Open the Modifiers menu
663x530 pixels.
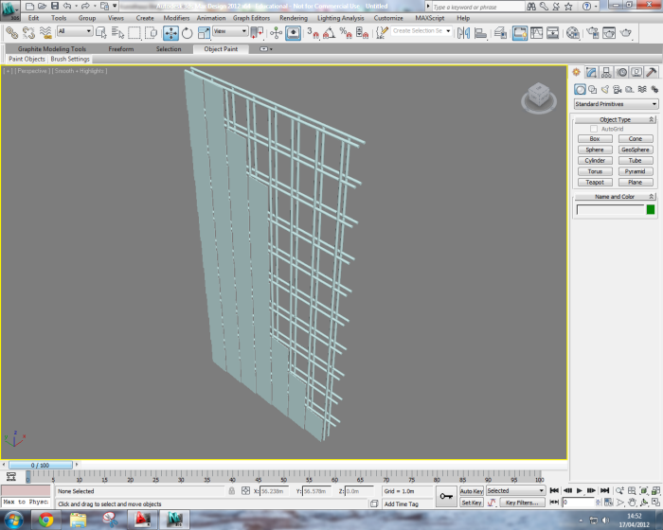(176, 18)
